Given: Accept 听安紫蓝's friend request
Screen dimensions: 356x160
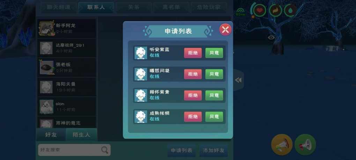Looking at the screenshot, I should pyautogui.click(x=214, y=53).
